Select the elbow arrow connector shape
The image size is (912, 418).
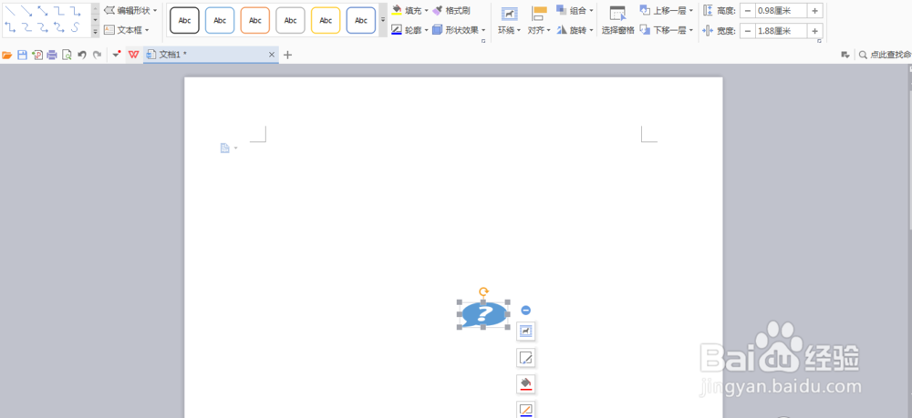click(x=75, y=11)
